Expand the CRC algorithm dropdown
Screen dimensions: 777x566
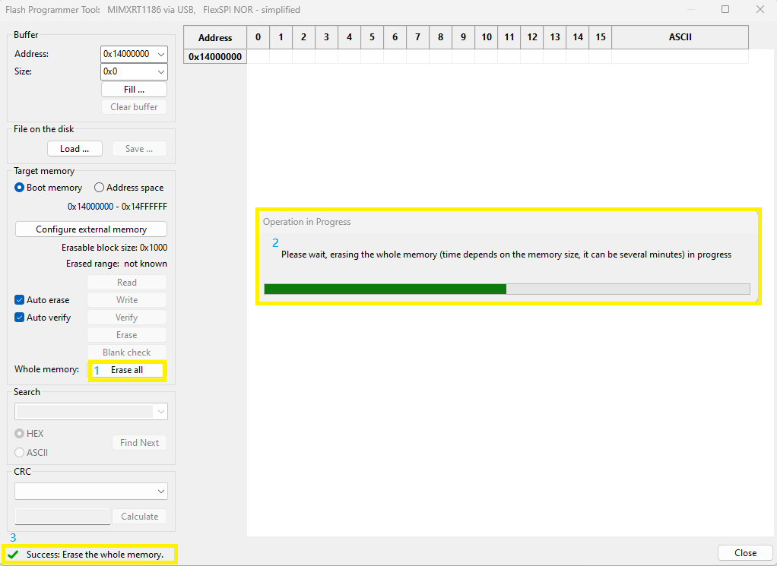click(160, 492)
